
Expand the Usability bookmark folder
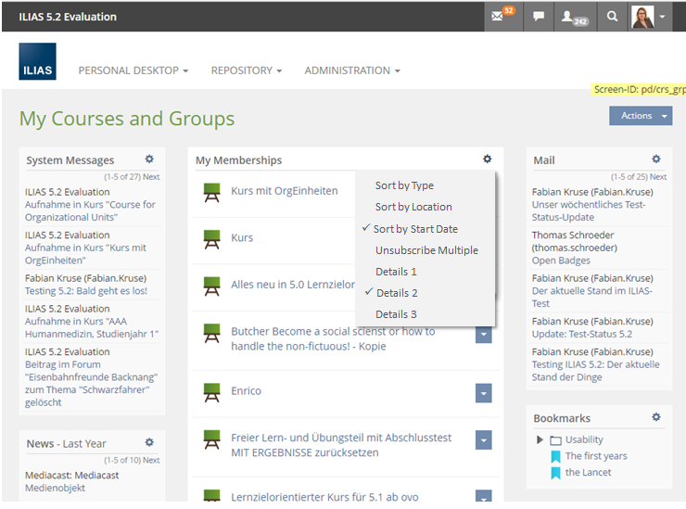coord(540,439)
